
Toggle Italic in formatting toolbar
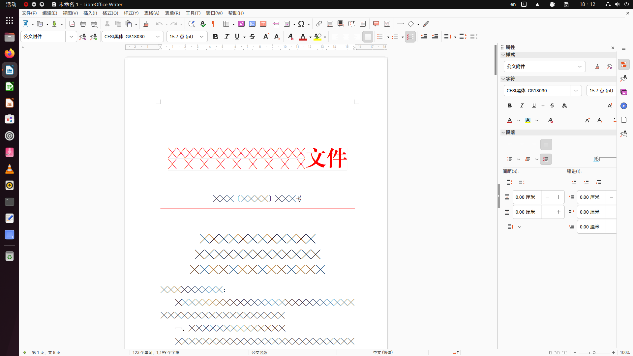coord(226,37)
